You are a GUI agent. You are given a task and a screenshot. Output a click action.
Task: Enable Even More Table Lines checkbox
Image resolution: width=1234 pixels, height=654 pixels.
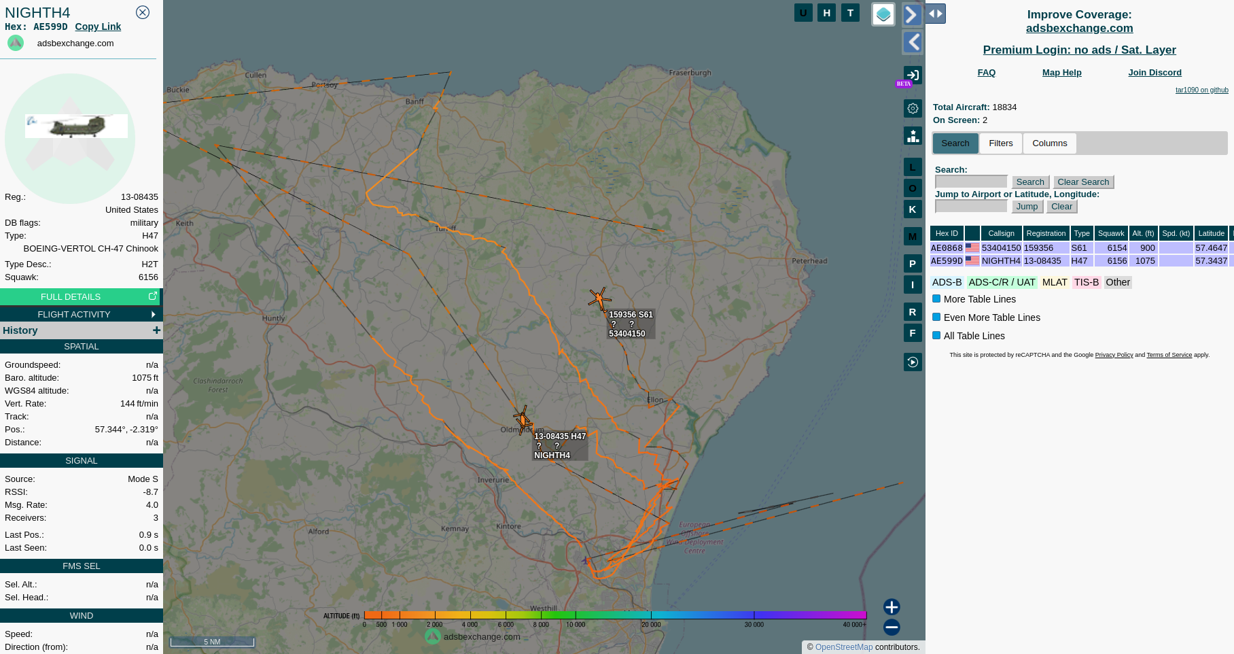pyautogui.click(x=936, y=317)
